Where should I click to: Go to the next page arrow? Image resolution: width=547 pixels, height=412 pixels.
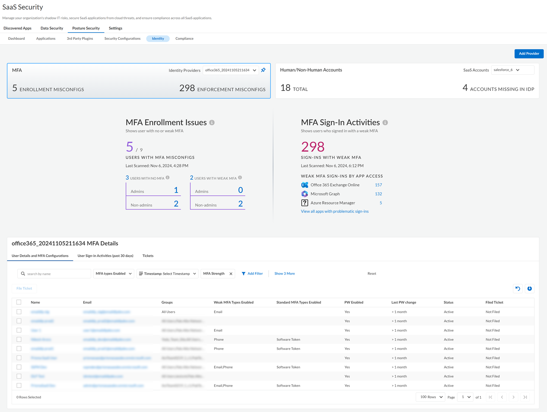(513, 397)
